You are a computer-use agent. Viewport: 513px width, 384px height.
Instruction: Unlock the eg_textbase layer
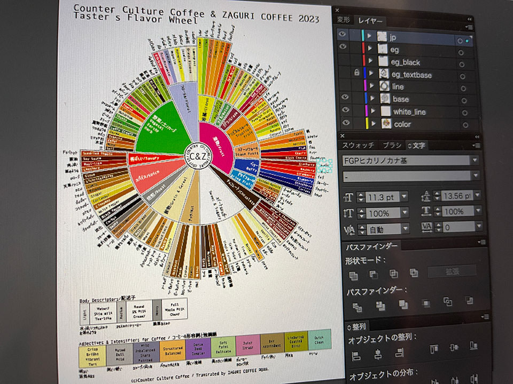(x=356, y=73)
